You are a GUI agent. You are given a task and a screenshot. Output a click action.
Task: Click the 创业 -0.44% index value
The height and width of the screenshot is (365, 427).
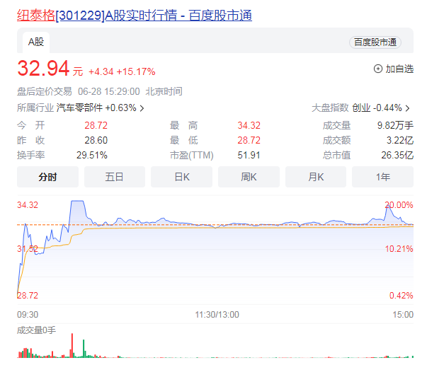tap(377, 108)
